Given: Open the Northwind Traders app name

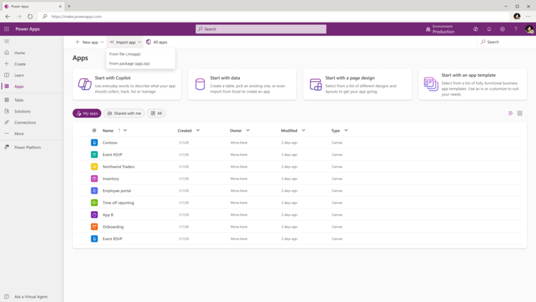Looking at the screenshot, I should point(119,167).
